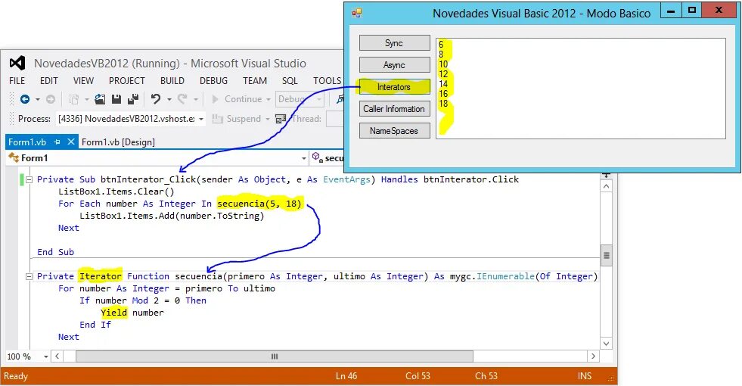742x386 pixels.
Task: Click the Async button
Action: (x=394, y=65)
